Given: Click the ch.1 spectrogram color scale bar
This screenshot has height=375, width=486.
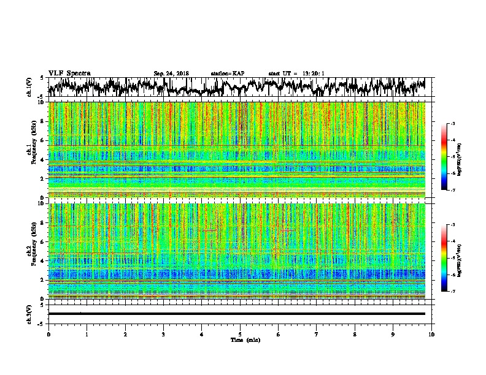Looking at the screenshot, I should [x=444, y=157].
